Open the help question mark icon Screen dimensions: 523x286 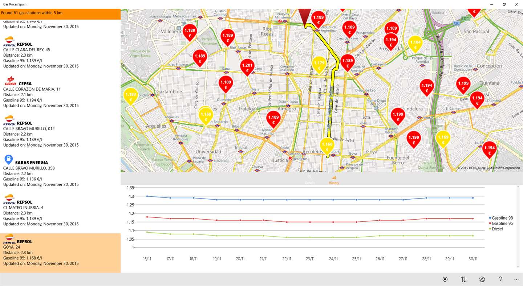(x=500, y=279)
